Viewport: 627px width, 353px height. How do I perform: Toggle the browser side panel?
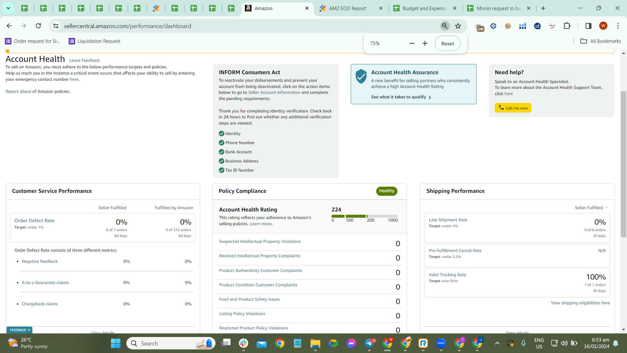tap(588, 26)
